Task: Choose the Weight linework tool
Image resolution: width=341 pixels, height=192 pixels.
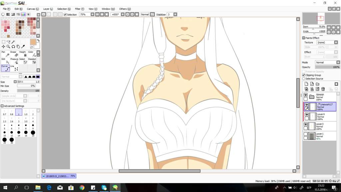Action: point(23,54)
